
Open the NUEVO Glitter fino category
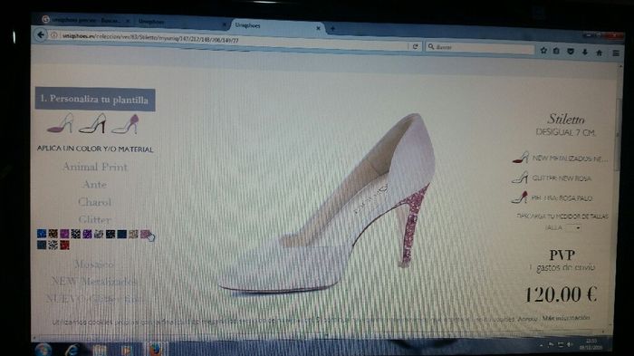[94, 299]
